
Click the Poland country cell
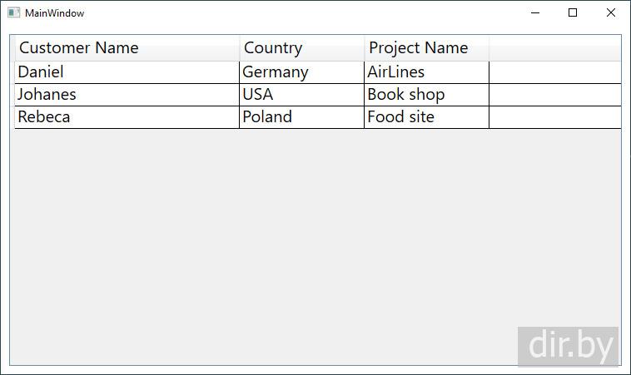tap(267, 117)
